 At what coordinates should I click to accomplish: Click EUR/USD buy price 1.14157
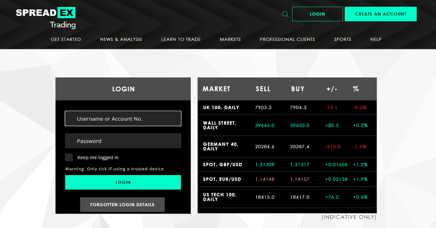(x=300, y=179)
